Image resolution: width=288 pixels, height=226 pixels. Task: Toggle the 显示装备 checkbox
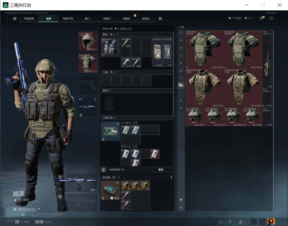tap(15, 200)
